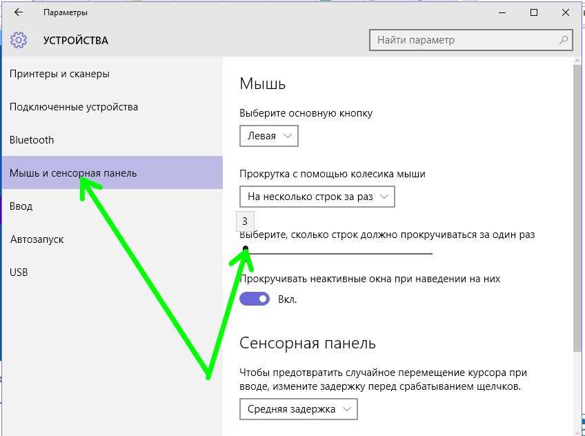The width and height of the screenshot is (585, 436).
Task: Minimize the Параметры window
Action: coord(502,12)
